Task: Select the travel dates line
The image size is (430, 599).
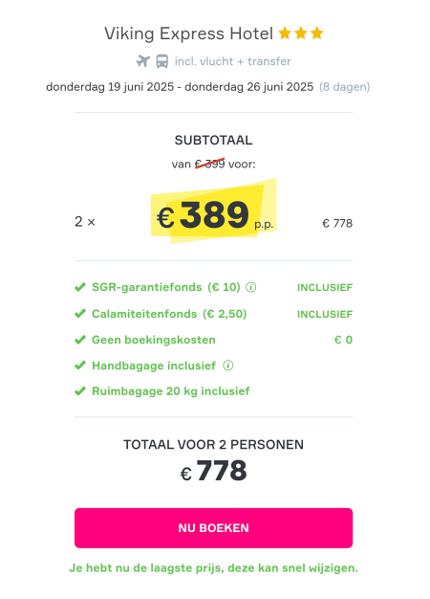Action: pyautogui.click(x=208, y=87)
